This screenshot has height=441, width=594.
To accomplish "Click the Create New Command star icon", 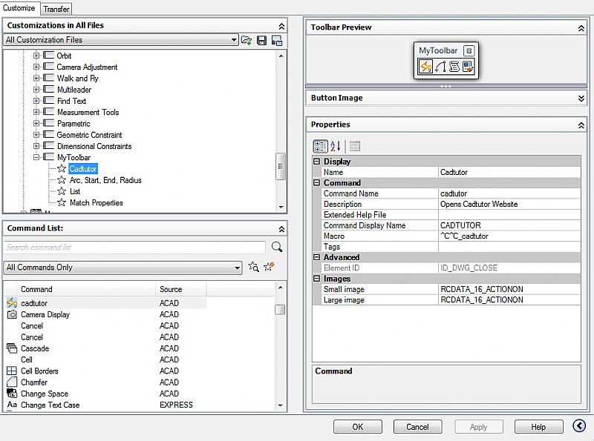I will pyautogui.click(x=268, y=268).
